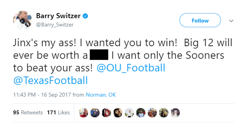Open the fourth liker avatar of dark-haired woman
Viewport: 249px width, 123px height.
[118, 113]
